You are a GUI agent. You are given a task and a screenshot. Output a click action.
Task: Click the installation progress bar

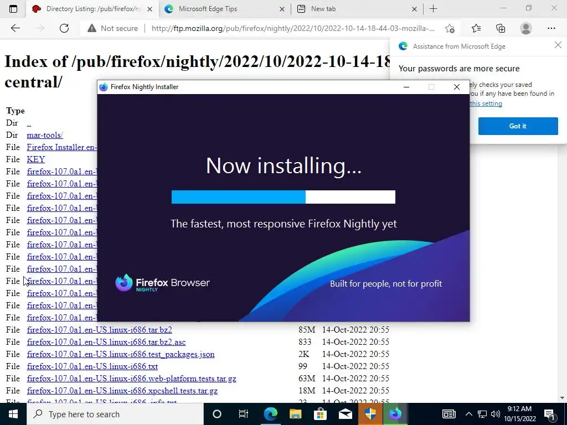283,197
